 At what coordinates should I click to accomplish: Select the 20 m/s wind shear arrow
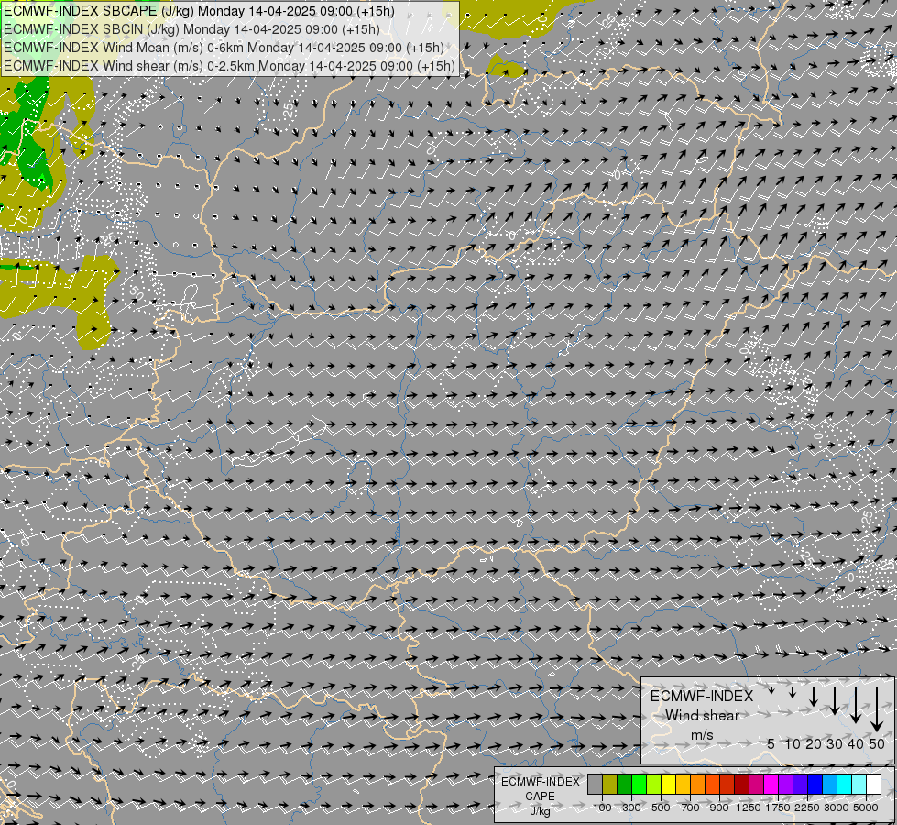(x=814, y=697)
